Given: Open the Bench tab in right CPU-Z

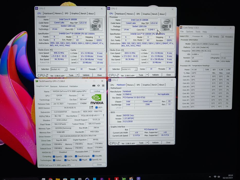Looking at the screenshot, I should point(155,14).
